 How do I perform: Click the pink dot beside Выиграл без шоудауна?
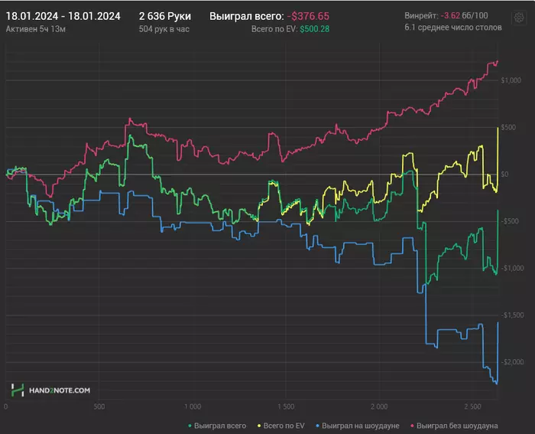(x=412, y=426)
